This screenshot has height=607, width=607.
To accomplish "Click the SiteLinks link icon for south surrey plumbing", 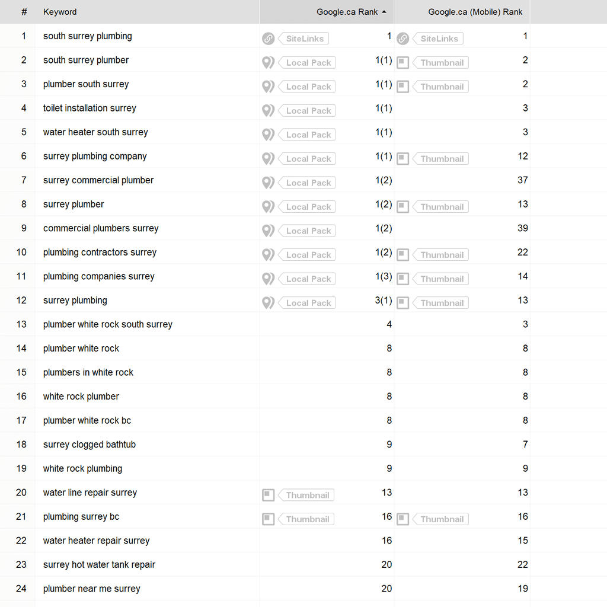I will 269,39.
